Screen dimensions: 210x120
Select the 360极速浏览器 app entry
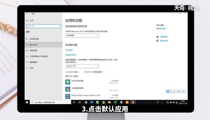[x=91, y=89]
